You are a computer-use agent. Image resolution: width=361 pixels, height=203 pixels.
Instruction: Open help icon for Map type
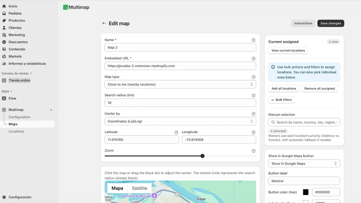click(x=254, y=77)
